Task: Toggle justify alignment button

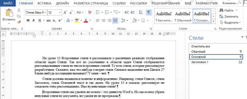Action: [115, 20]
